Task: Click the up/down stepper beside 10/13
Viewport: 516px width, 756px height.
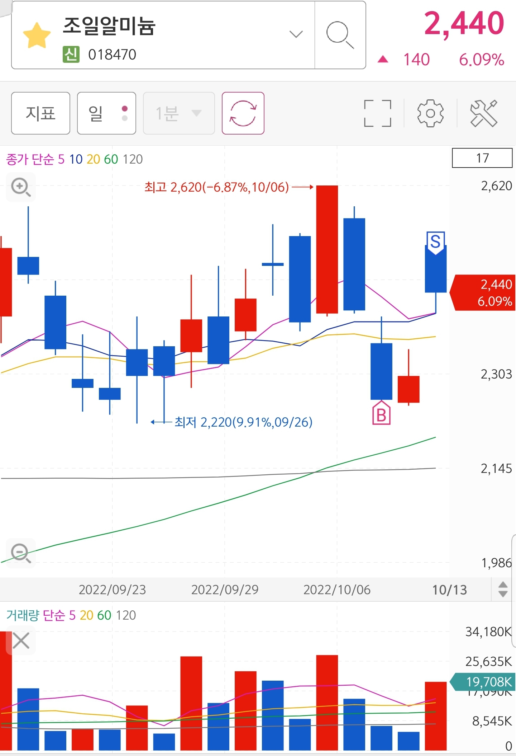Action: pos(503,589)
